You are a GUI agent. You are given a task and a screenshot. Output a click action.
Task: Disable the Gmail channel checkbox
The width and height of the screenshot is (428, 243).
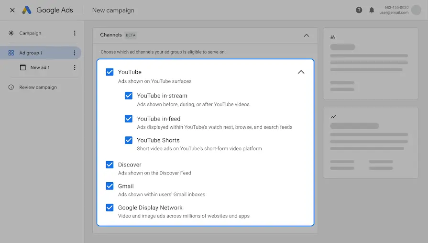[110, 186]
